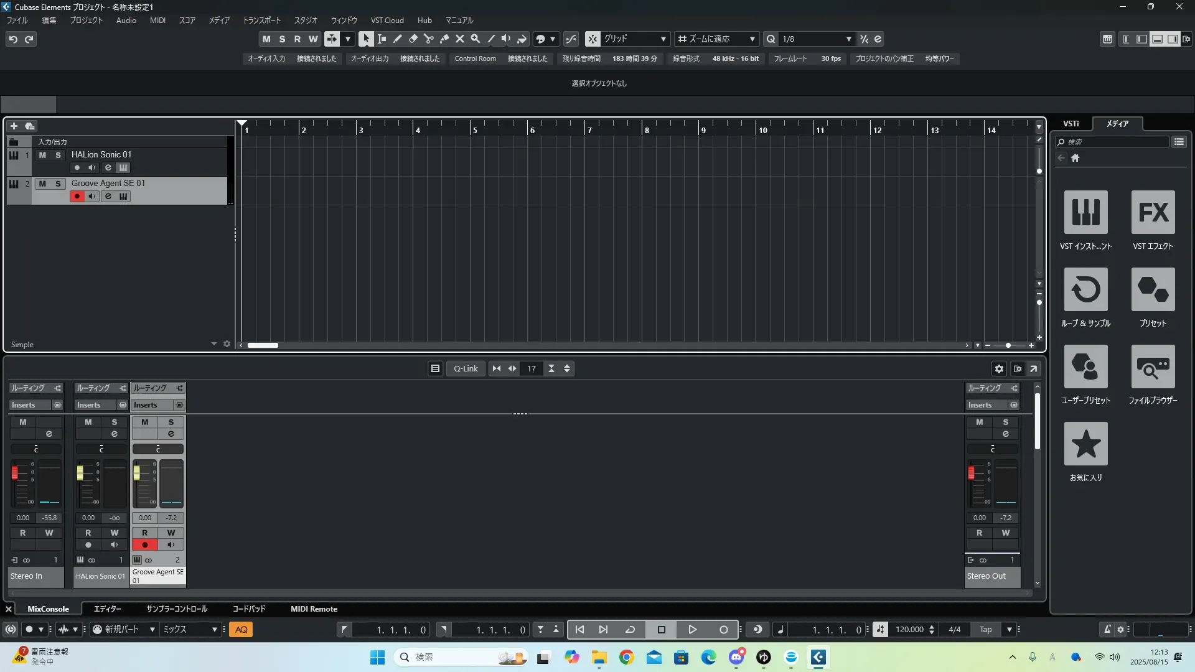Select the Eraser tool in toolbar
1195x672 pixels.
click(x=413, y=39)
